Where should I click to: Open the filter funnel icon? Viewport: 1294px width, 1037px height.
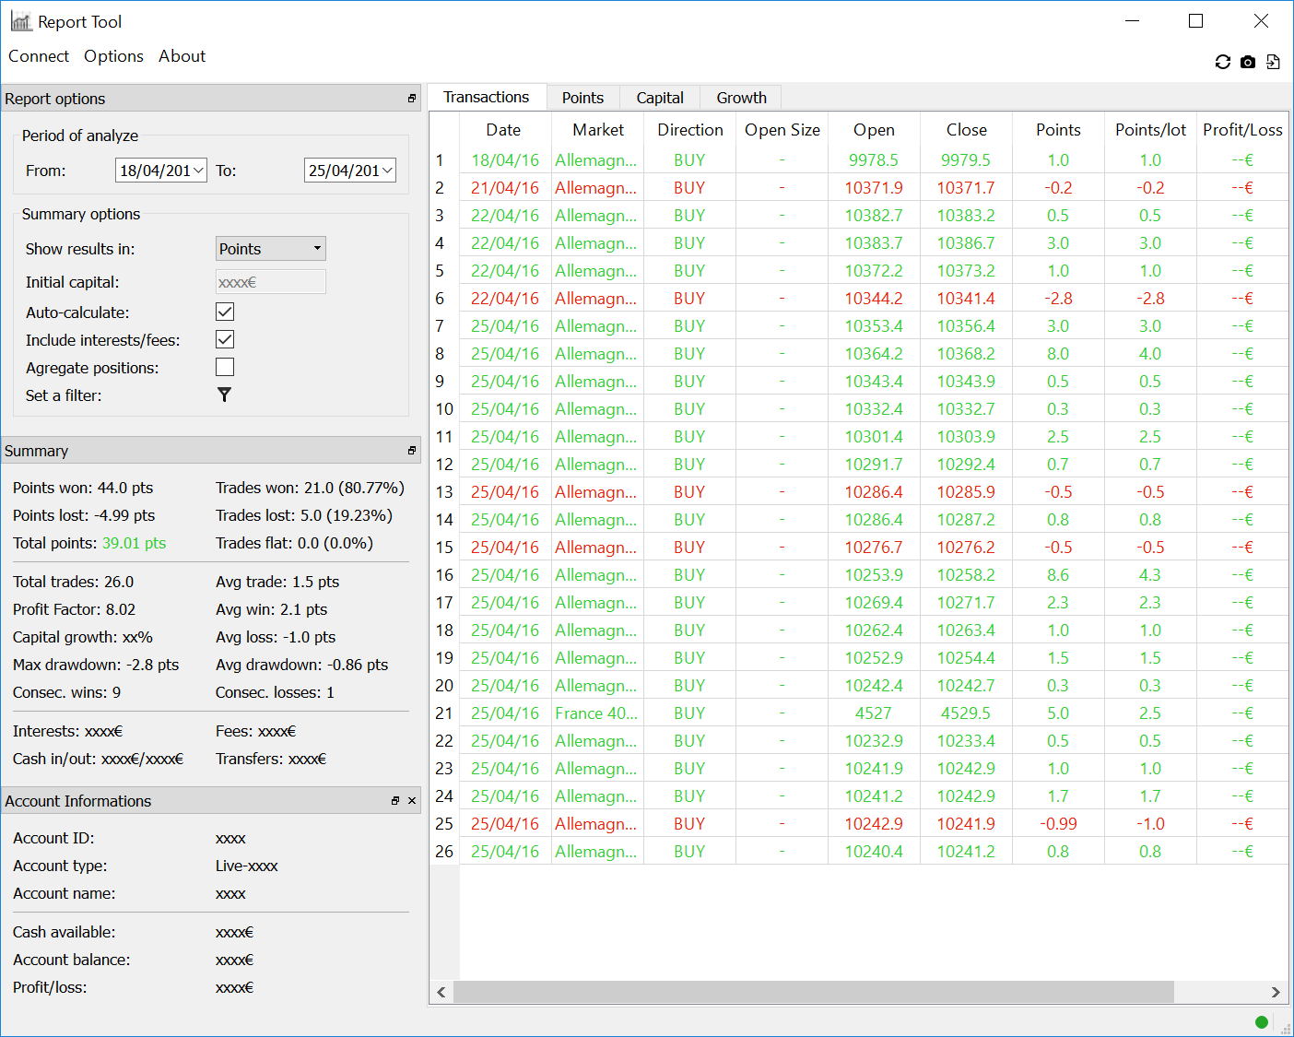224,395
